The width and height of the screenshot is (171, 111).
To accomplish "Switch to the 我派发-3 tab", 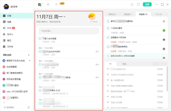I will (x=128, y=15).
